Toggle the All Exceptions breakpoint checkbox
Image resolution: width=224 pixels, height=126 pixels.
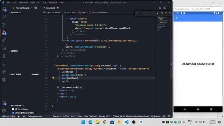click(x=13, y=109)
